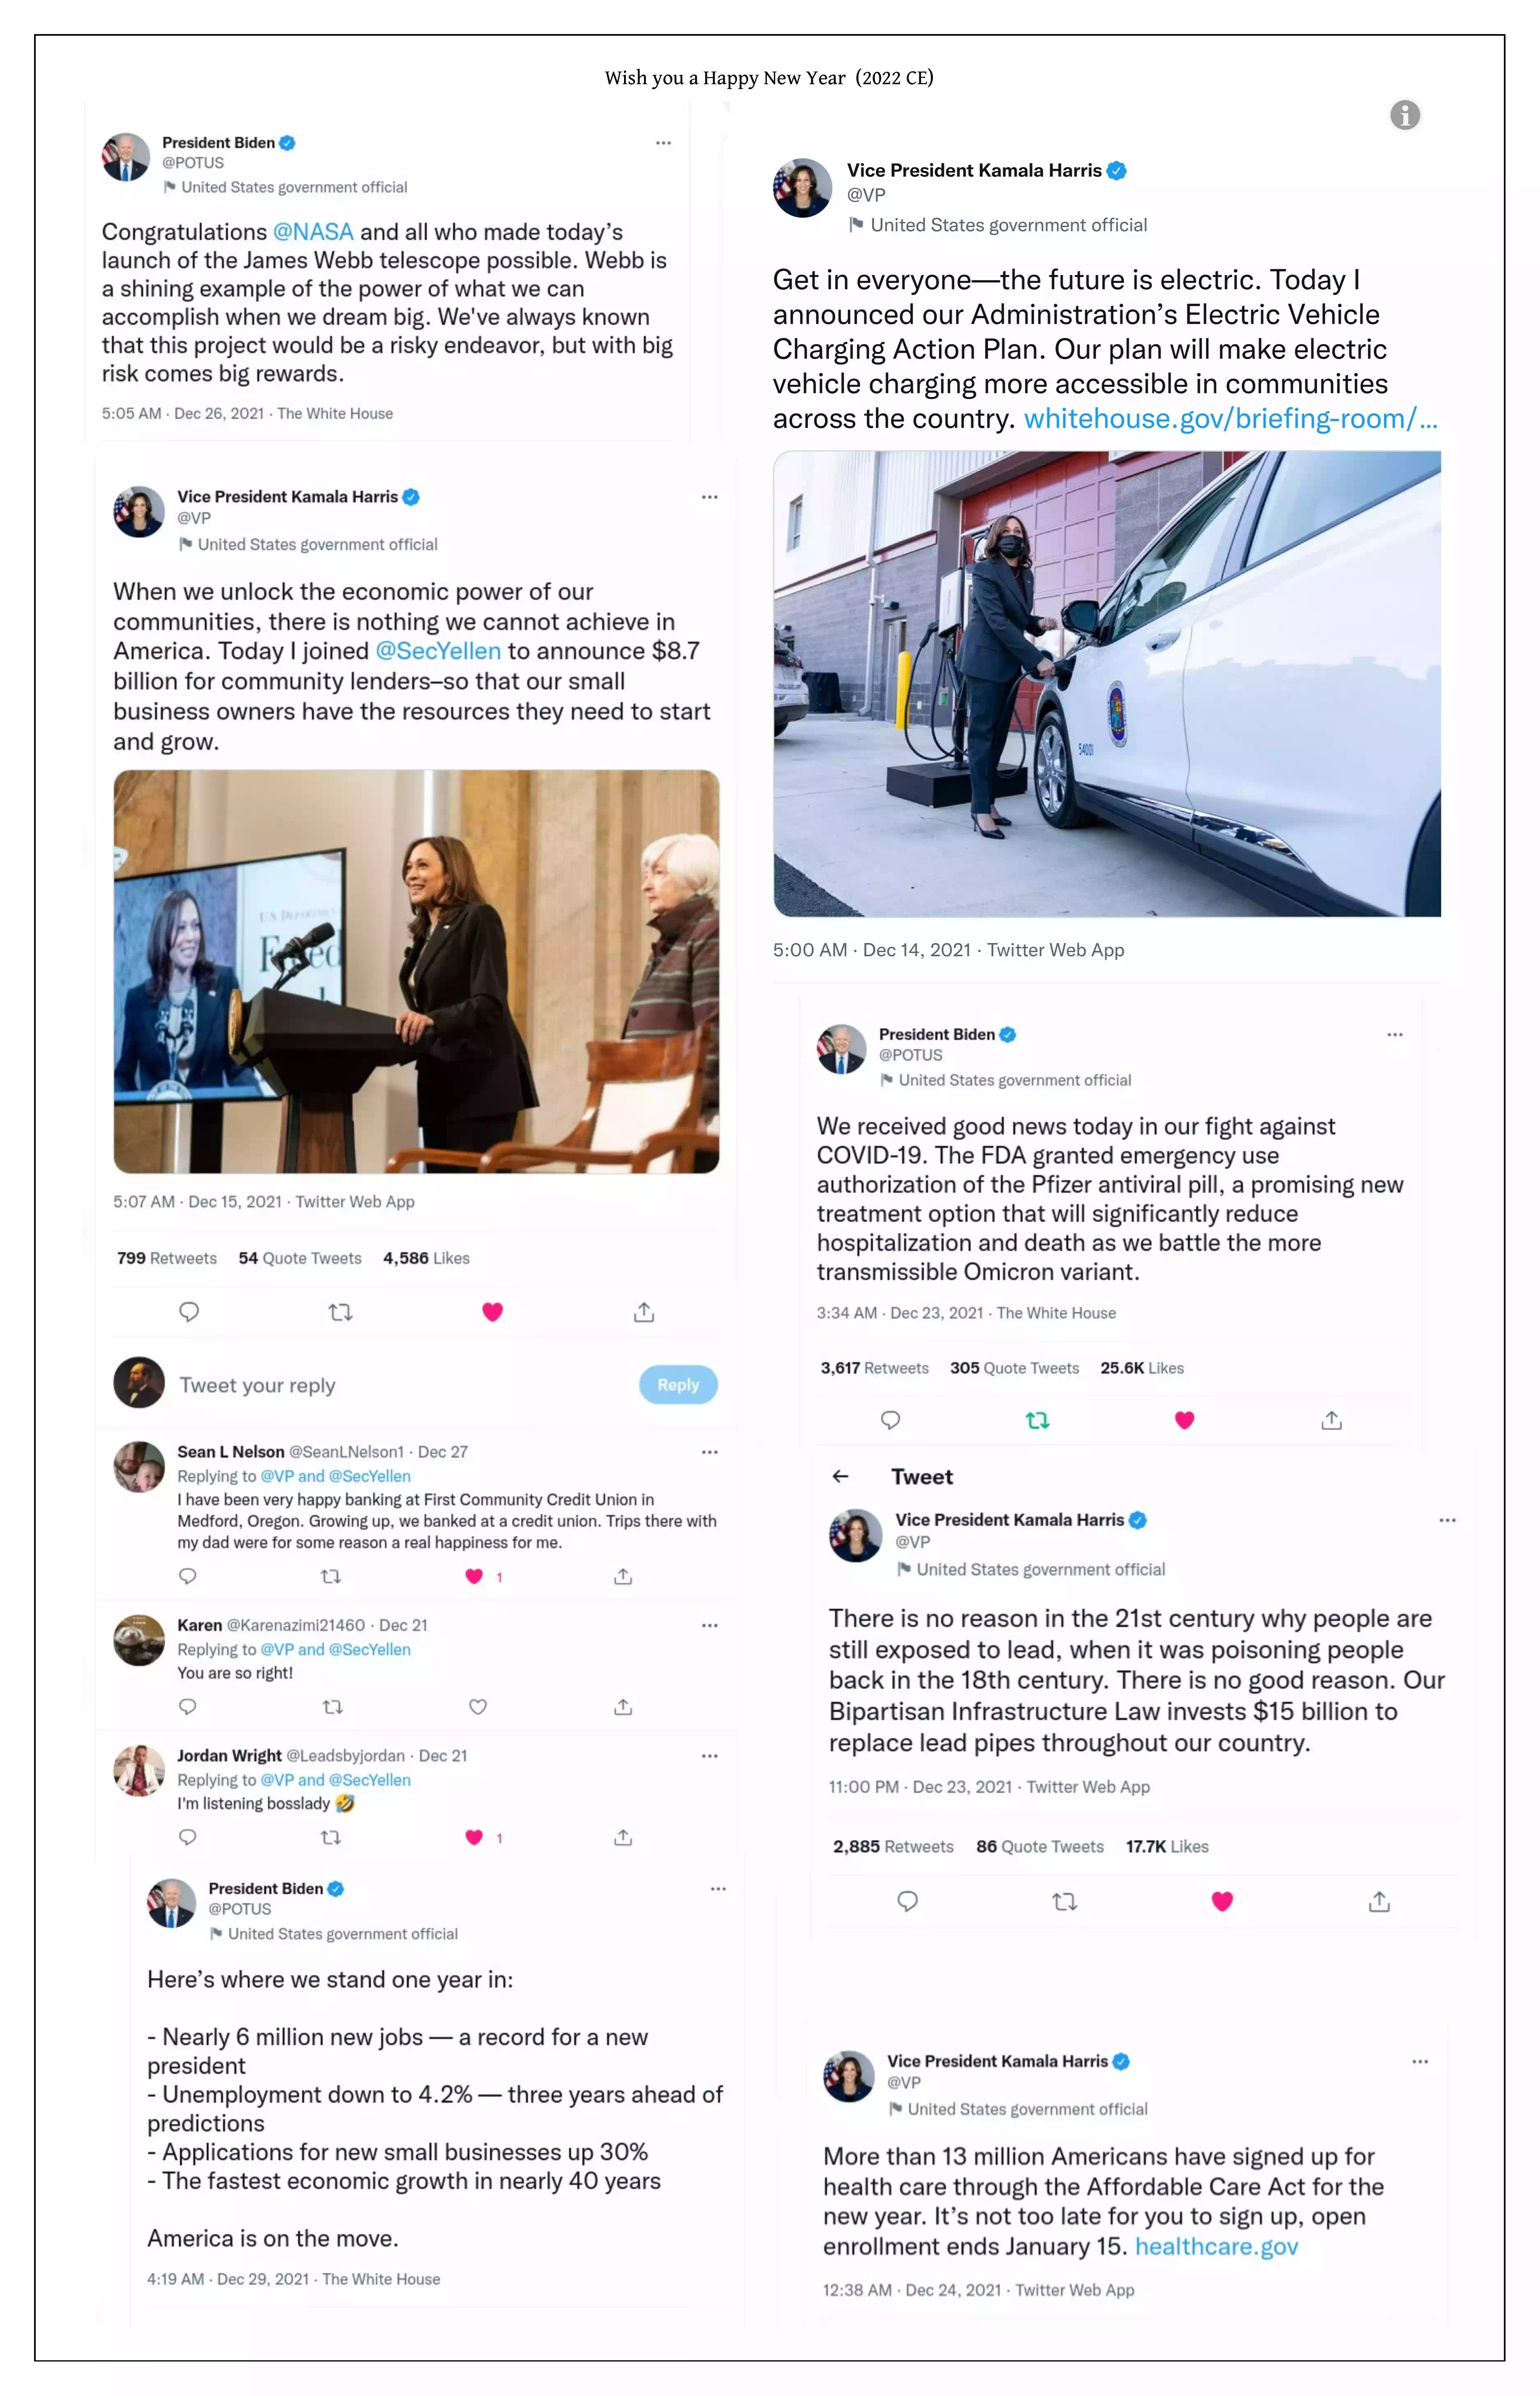Unlike the $8.7 billion community lenders tweet
1540x2396 pixels.
click(492, 1311)
